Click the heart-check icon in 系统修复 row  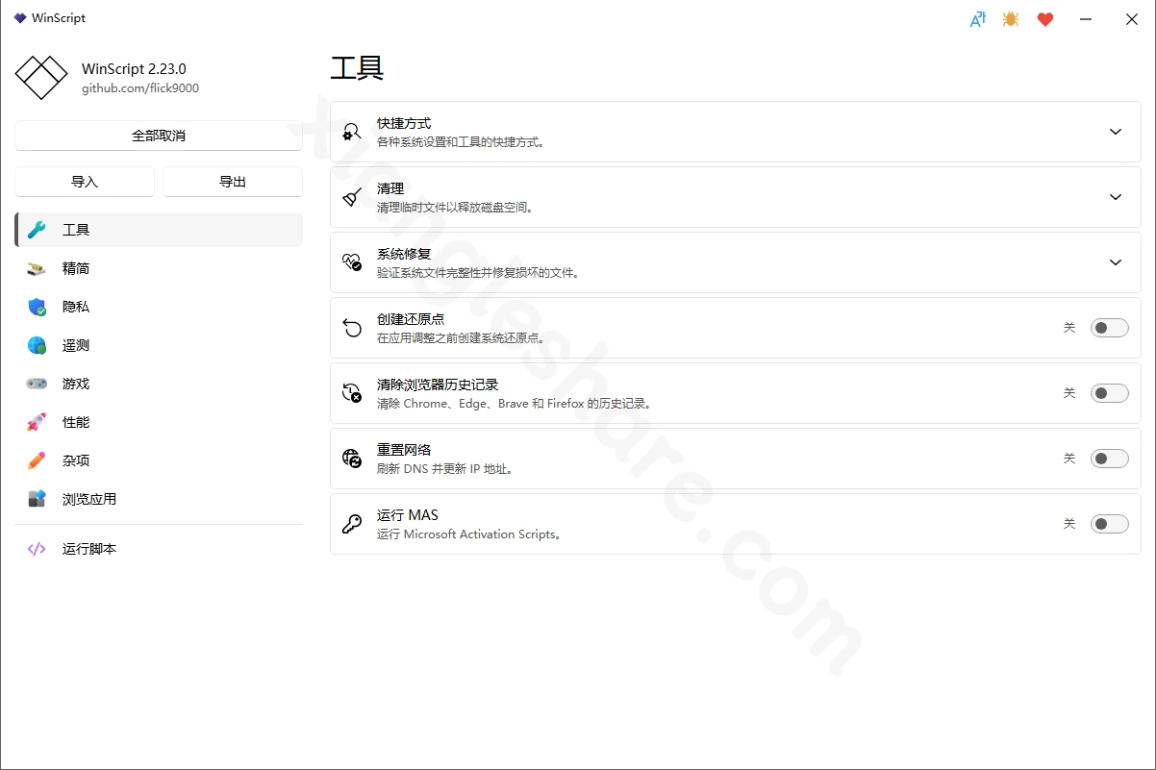point(352,262)
